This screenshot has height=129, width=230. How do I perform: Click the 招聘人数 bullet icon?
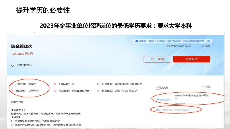(x=55, y=84)
